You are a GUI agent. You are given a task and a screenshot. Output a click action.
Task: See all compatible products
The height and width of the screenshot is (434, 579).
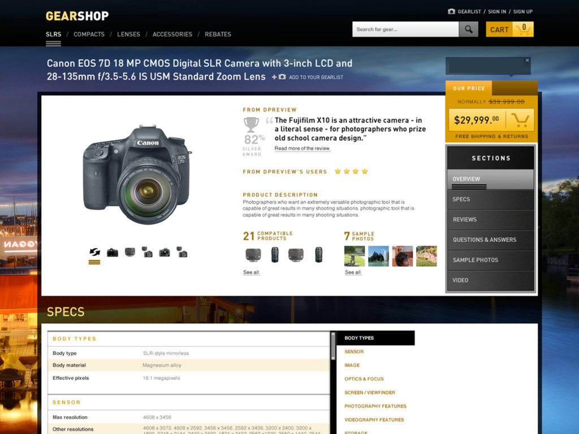click(x=252, y=272)
